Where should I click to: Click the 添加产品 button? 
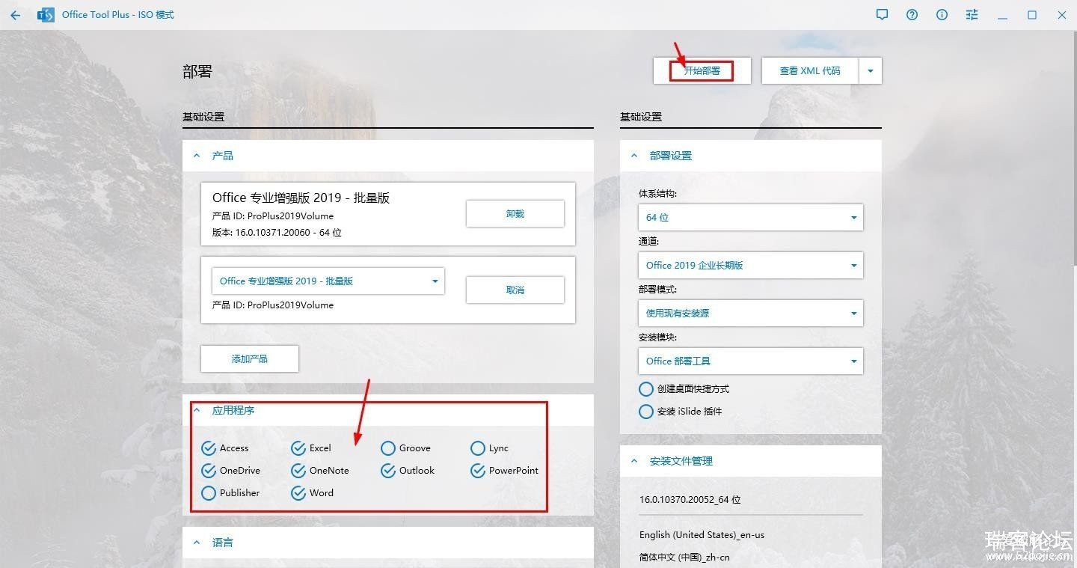(249, 359)
